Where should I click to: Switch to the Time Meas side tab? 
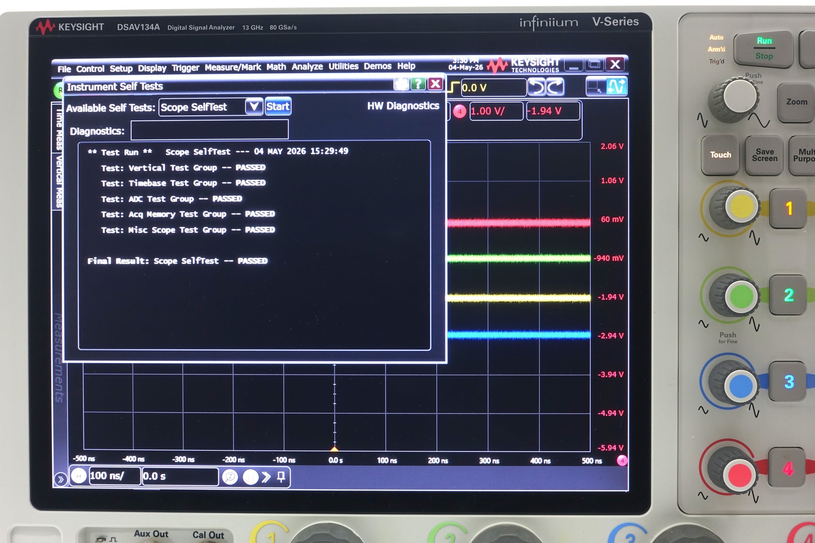58,128
